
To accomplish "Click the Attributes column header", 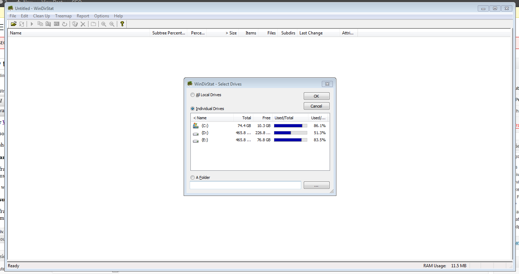I will coord(348,33).
